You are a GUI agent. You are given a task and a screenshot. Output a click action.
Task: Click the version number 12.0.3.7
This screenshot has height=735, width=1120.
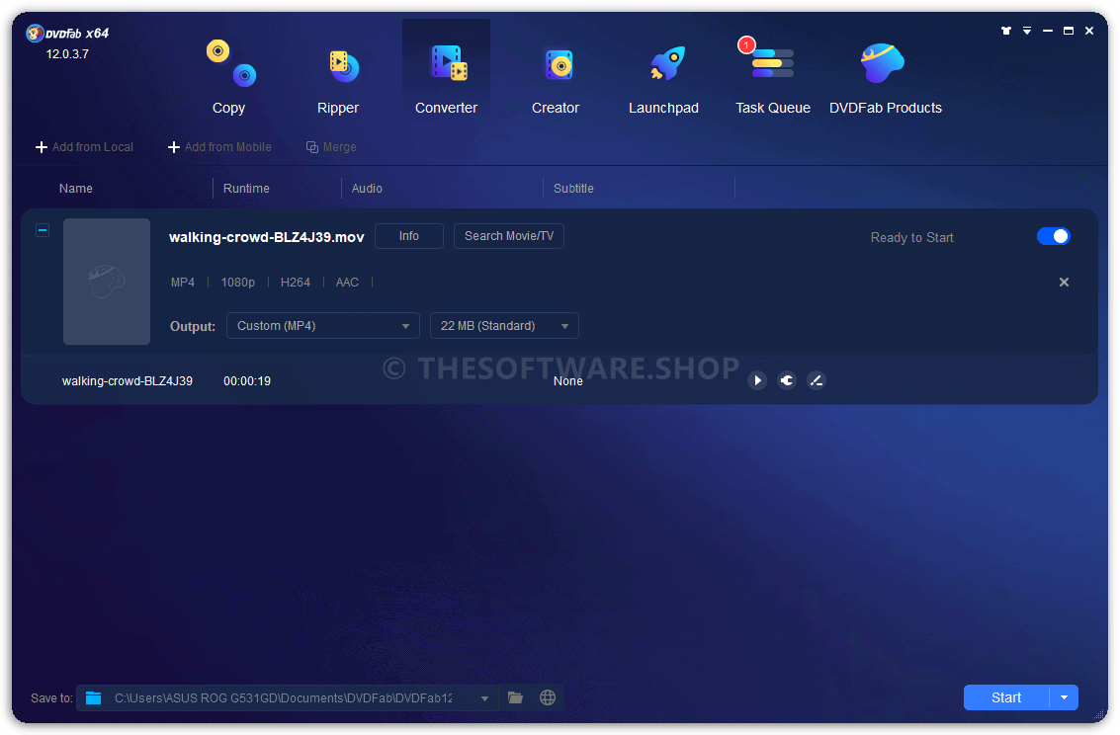(67, 54)
